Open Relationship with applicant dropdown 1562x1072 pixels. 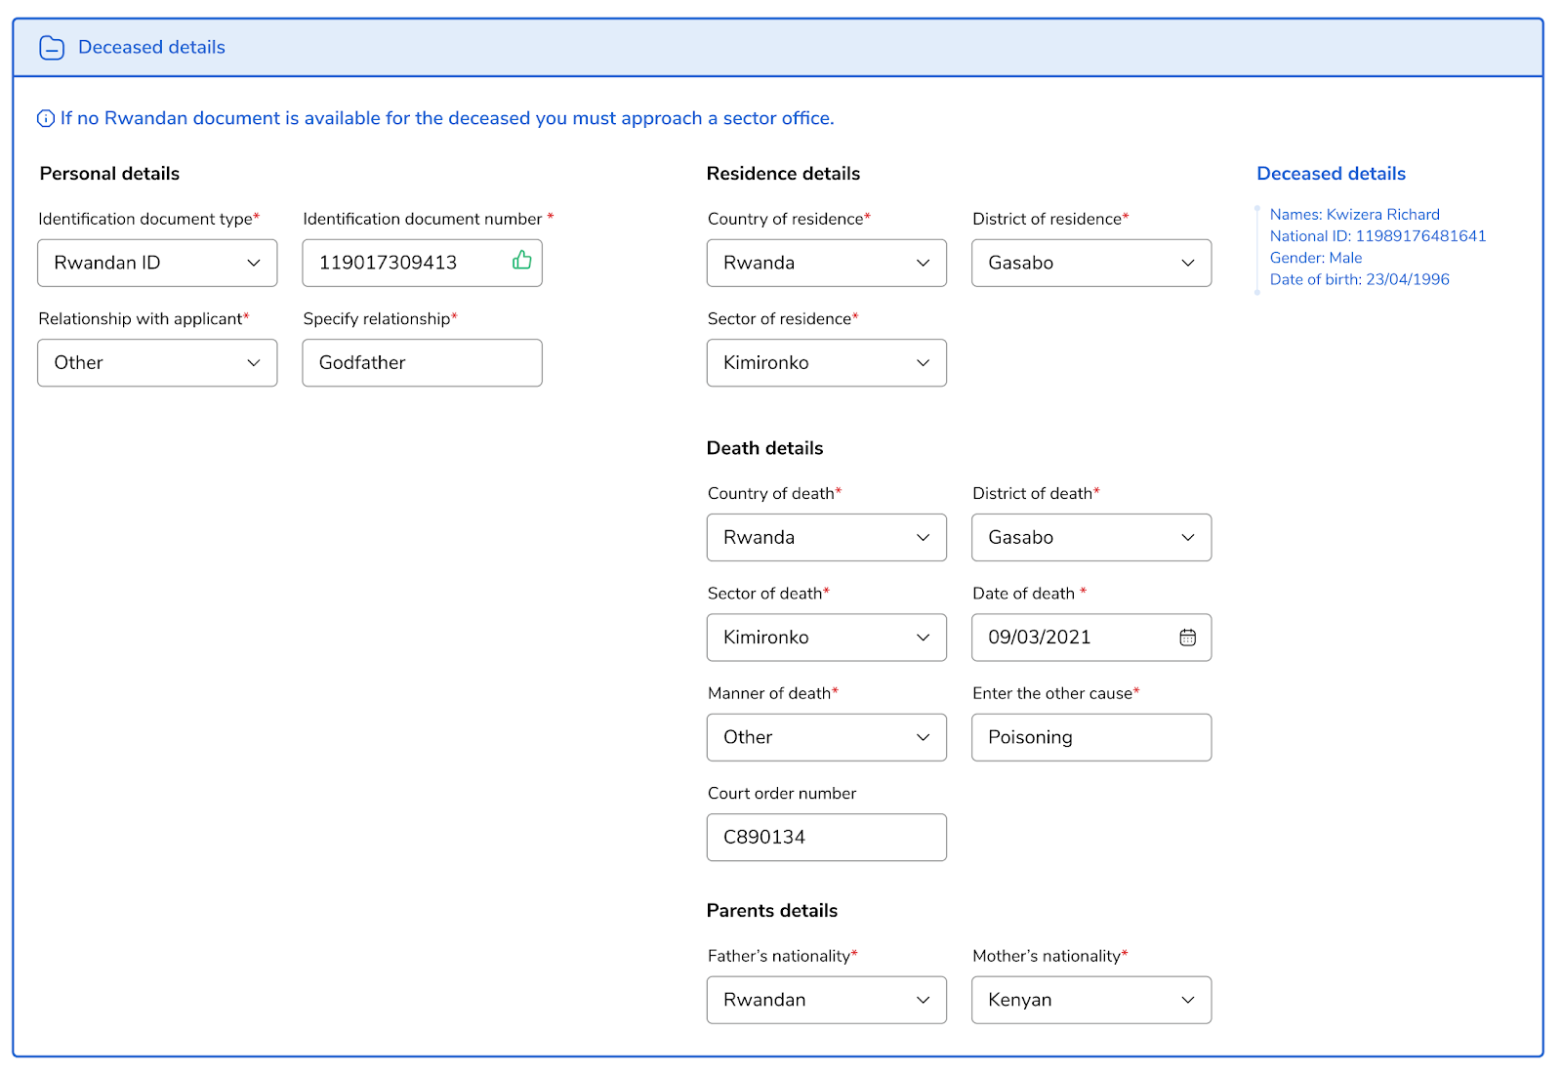(157, 363)
